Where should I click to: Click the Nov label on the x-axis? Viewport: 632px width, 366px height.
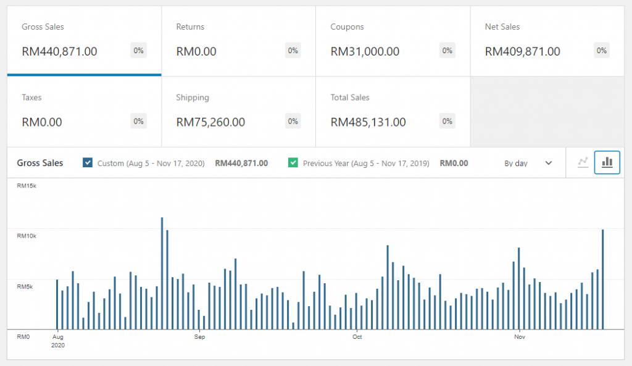[520, 336]
